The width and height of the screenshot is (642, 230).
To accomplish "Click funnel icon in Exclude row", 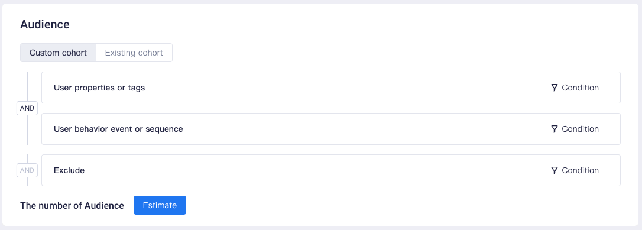I will coord(555,170).
